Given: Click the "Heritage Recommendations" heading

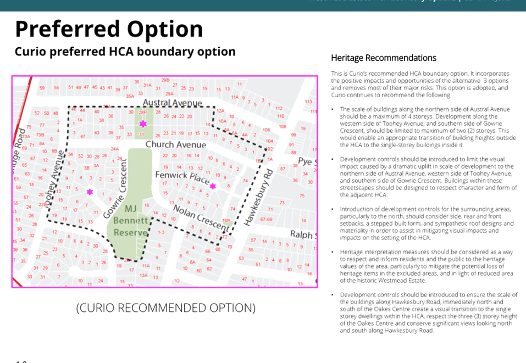Looking at the screenshot, I should coord(384,58).
